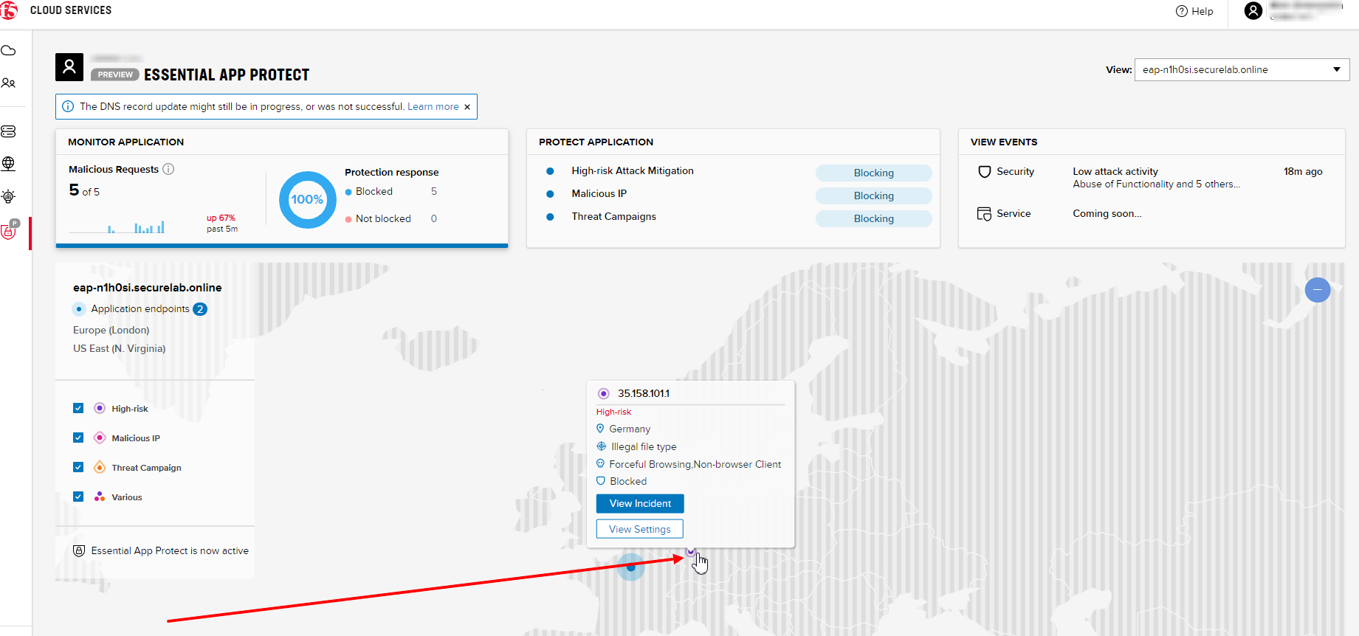Open the globe sidebar icon

point(9,164)
